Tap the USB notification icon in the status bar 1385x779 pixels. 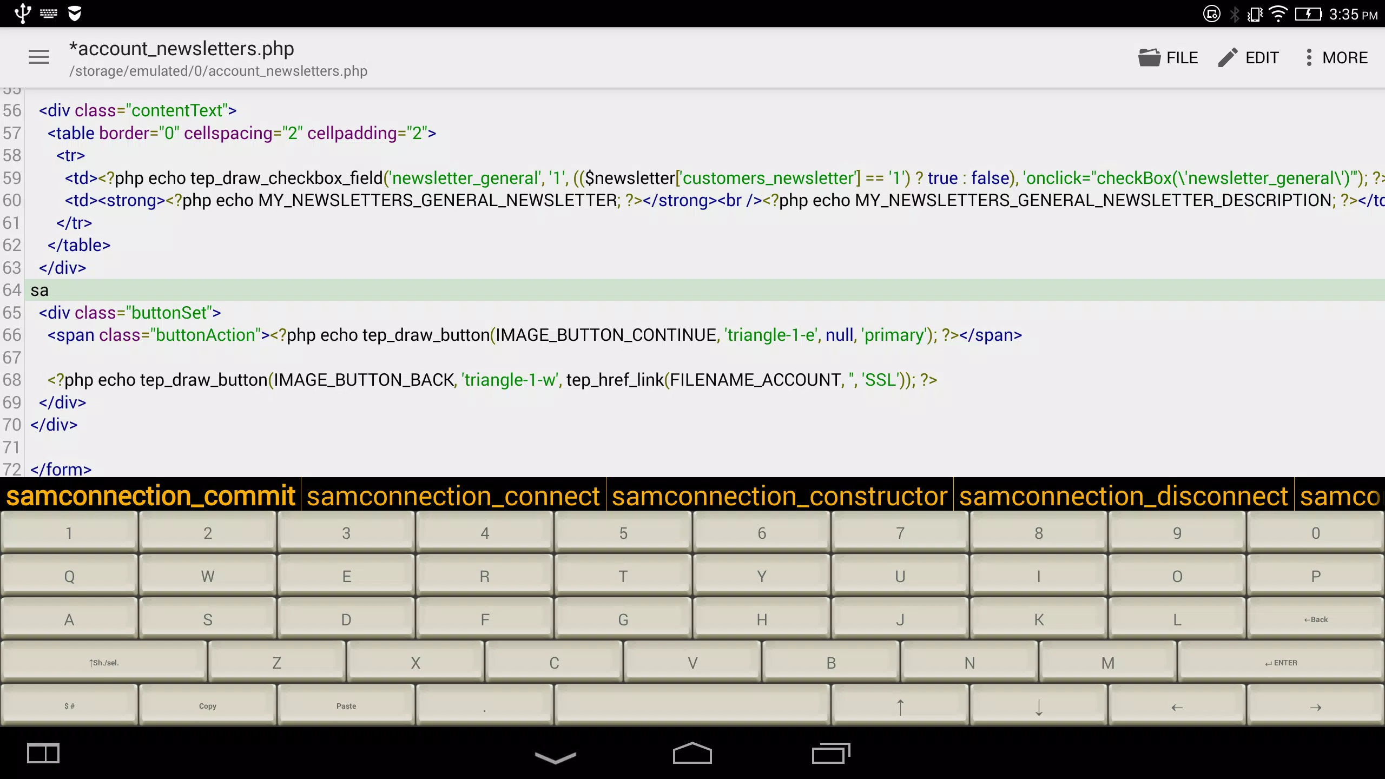pyautogui.click(x=22, y=14)
